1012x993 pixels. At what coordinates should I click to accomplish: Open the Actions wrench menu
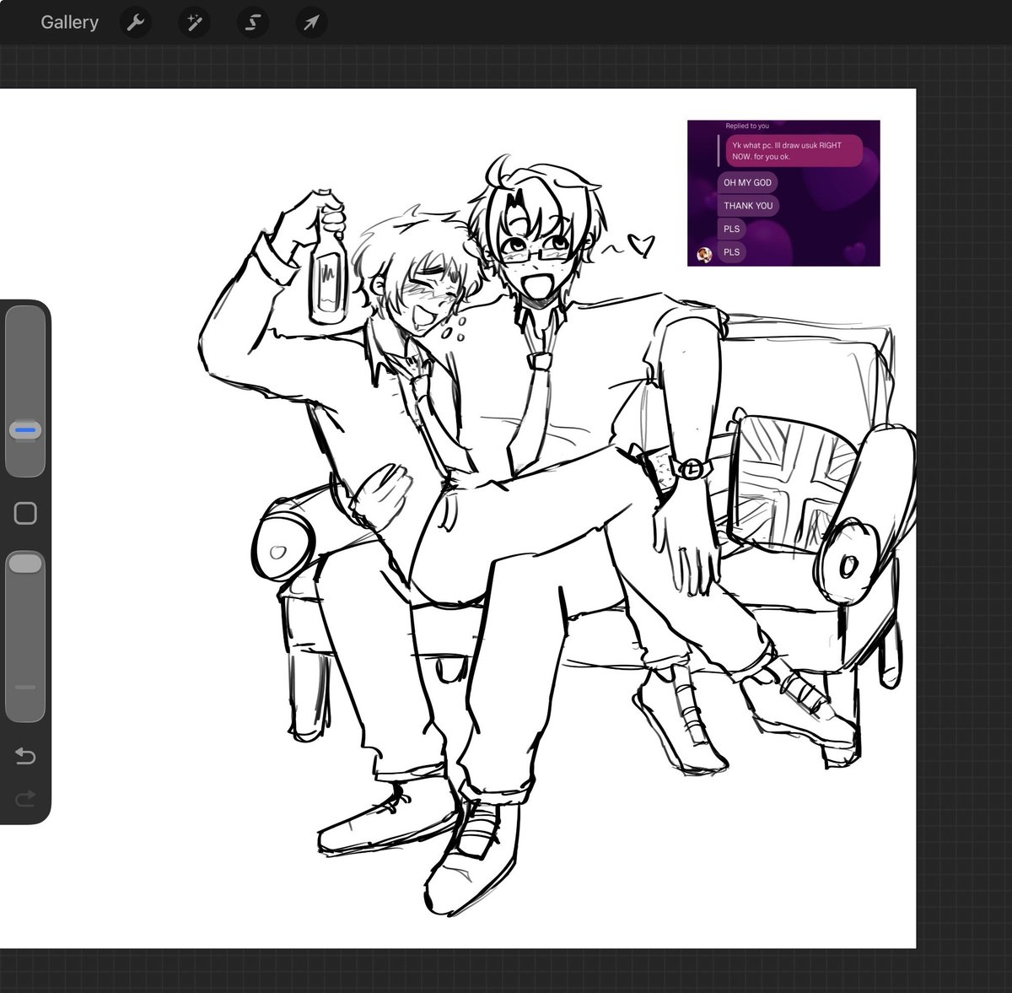point(135,22)
